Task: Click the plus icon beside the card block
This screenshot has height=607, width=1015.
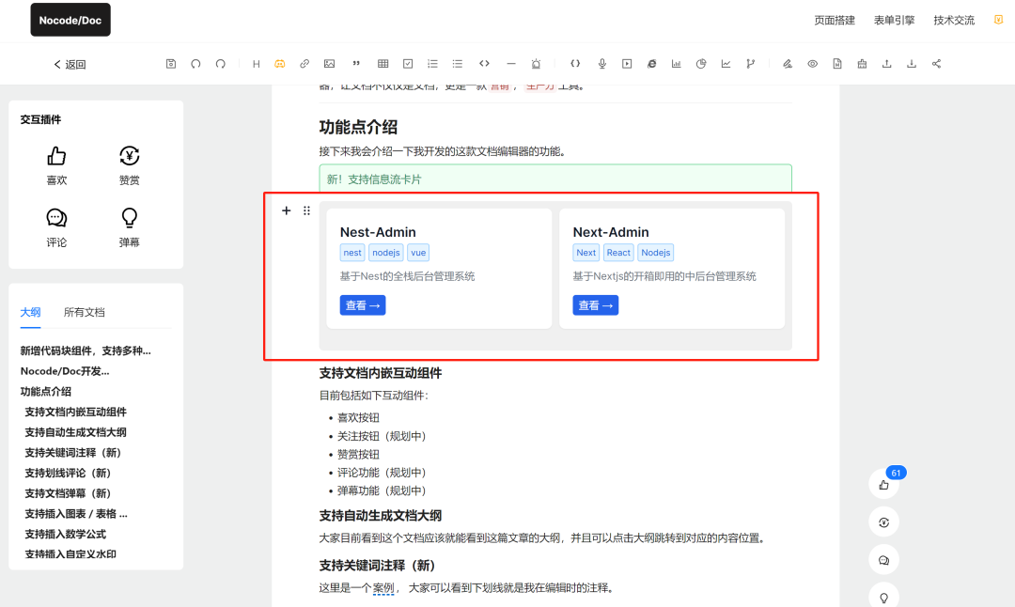Action: 287,210
